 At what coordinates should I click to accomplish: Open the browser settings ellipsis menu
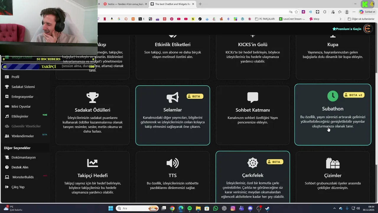(x=354, y=12)
